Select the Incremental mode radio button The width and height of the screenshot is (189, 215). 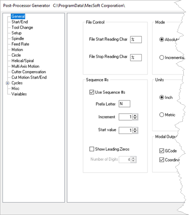(162, 58)
